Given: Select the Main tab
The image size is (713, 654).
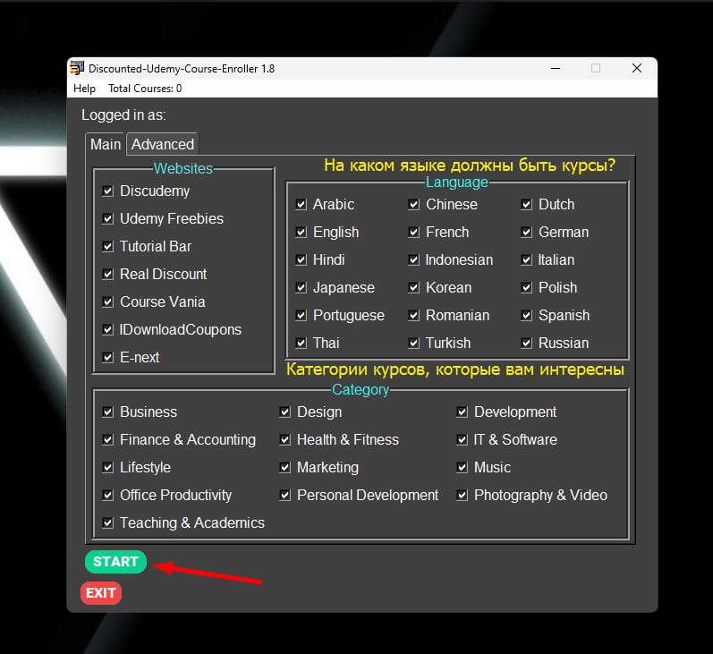Looking at the screenshot, I should tap(105, 144).
